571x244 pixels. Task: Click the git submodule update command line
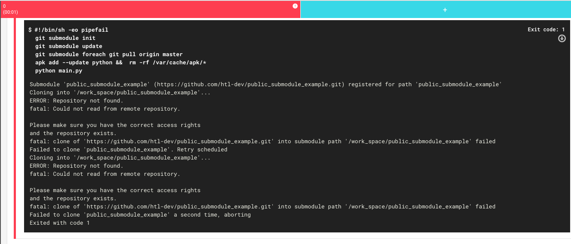click(x=69, y=46)
